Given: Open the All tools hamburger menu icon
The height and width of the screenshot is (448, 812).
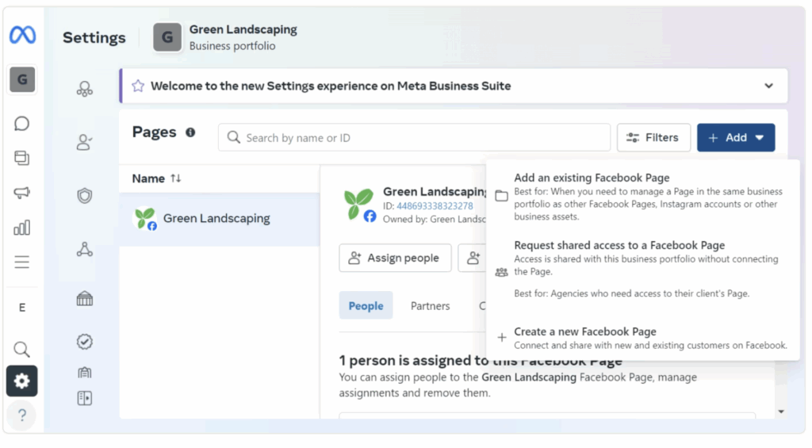Looking at the screenshot, I should pyautogui.click(x=21, y=262).
